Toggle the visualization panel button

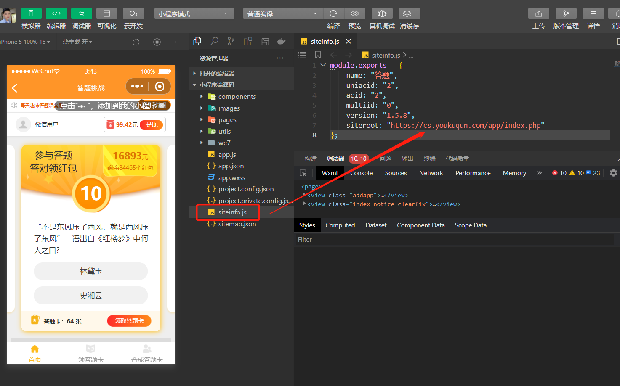[x=107, y=13]
